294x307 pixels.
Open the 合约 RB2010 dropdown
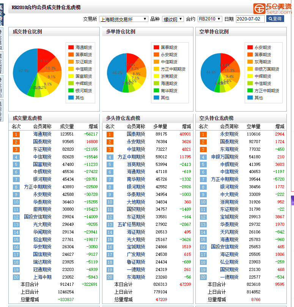(210, 19)
